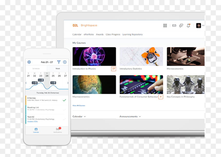Viewport: 221px width, 157px height.
Task: Open the chat messages icon
Action: click(x=181, y=25)
